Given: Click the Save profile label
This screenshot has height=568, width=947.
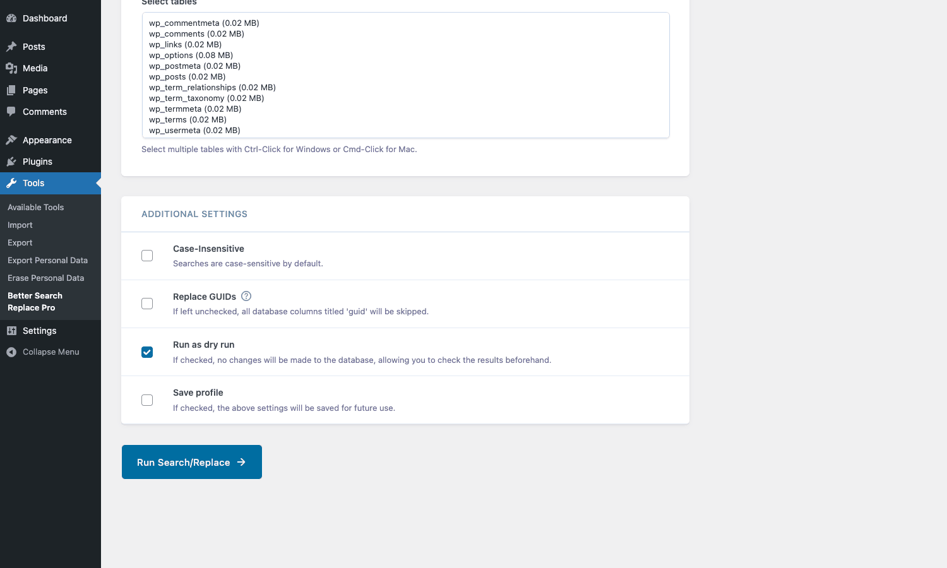Looking at the screenshot, I should (x=198, y=393).
